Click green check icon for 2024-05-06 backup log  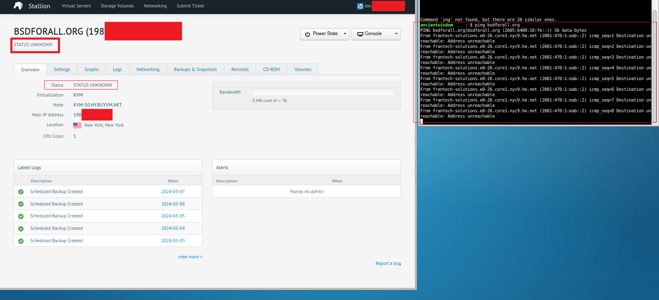click(21, 204)
